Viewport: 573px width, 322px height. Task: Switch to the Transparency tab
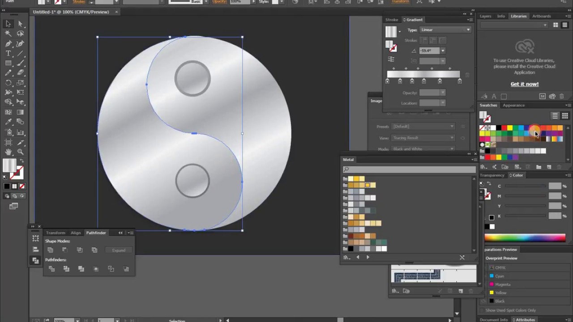point(492,175)
